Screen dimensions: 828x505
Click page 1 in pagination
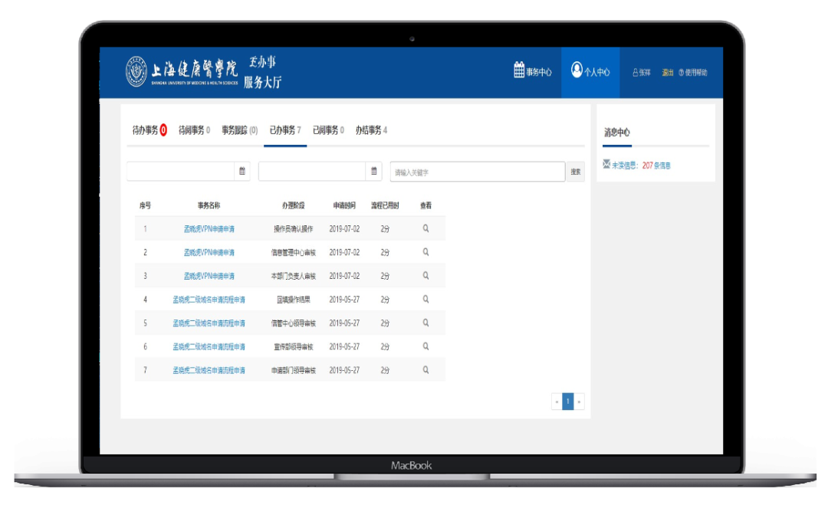567,401
